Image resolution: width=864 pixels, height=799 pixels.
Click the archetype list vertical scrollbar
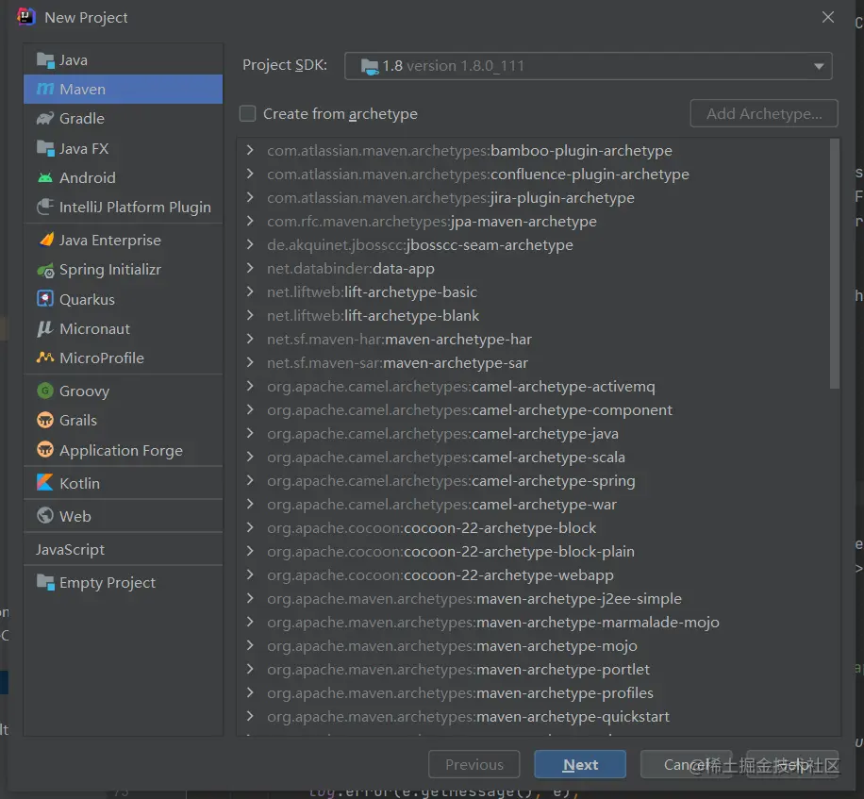834,264
